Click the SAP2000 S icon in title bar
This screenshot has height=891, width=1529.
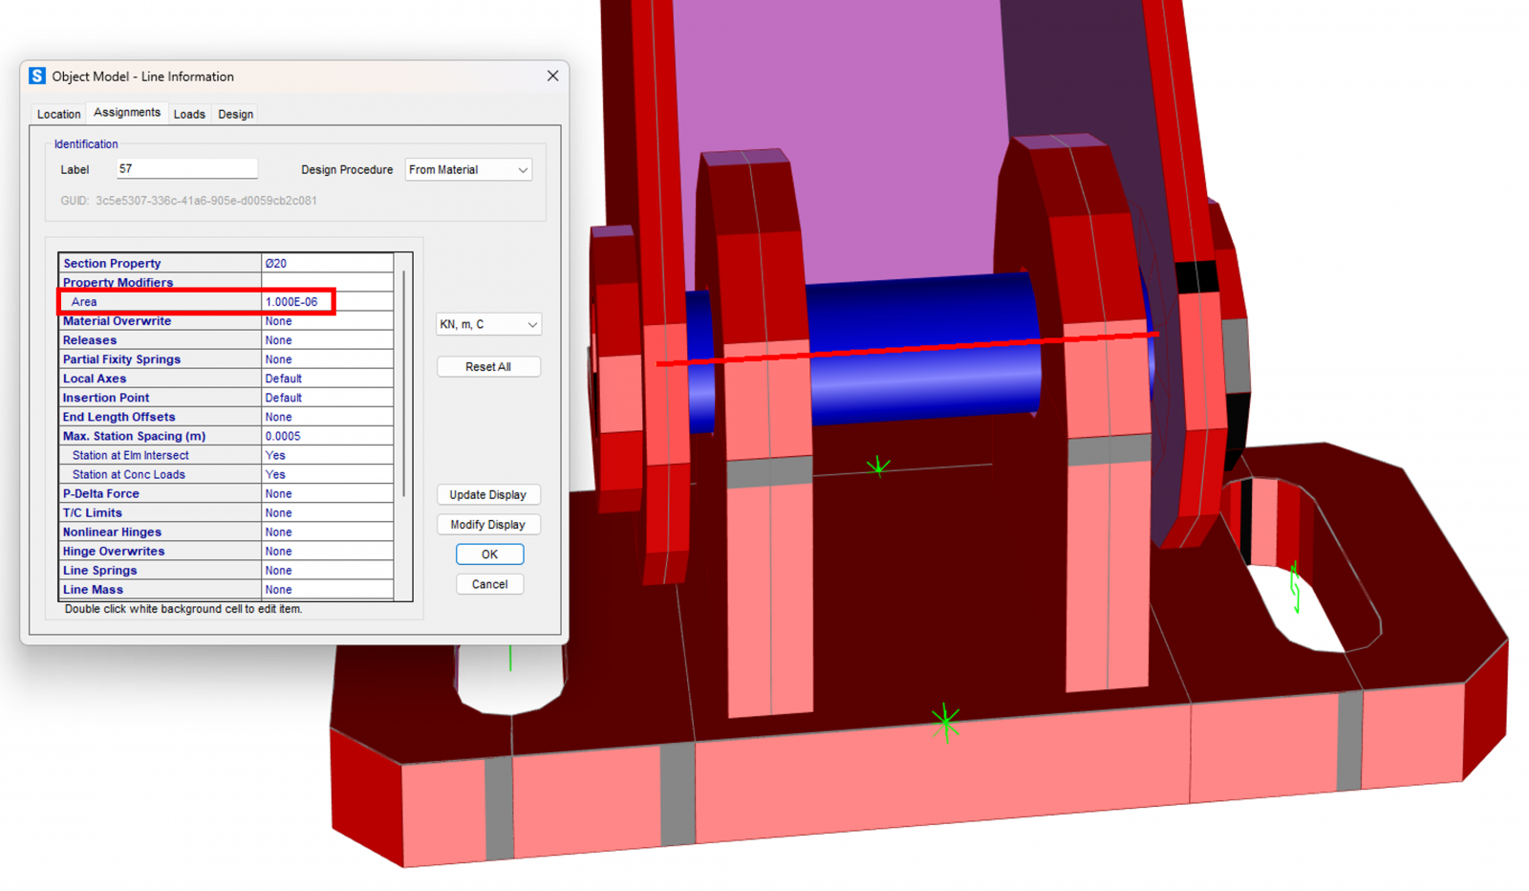tap(37, 76)
